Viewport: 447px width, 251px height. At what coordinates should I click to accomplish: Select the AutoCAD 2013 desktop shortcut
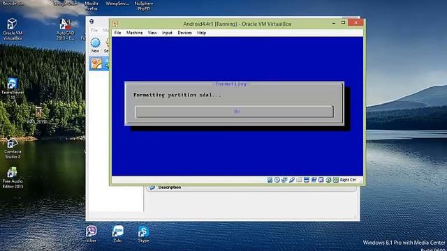(65, 29)
